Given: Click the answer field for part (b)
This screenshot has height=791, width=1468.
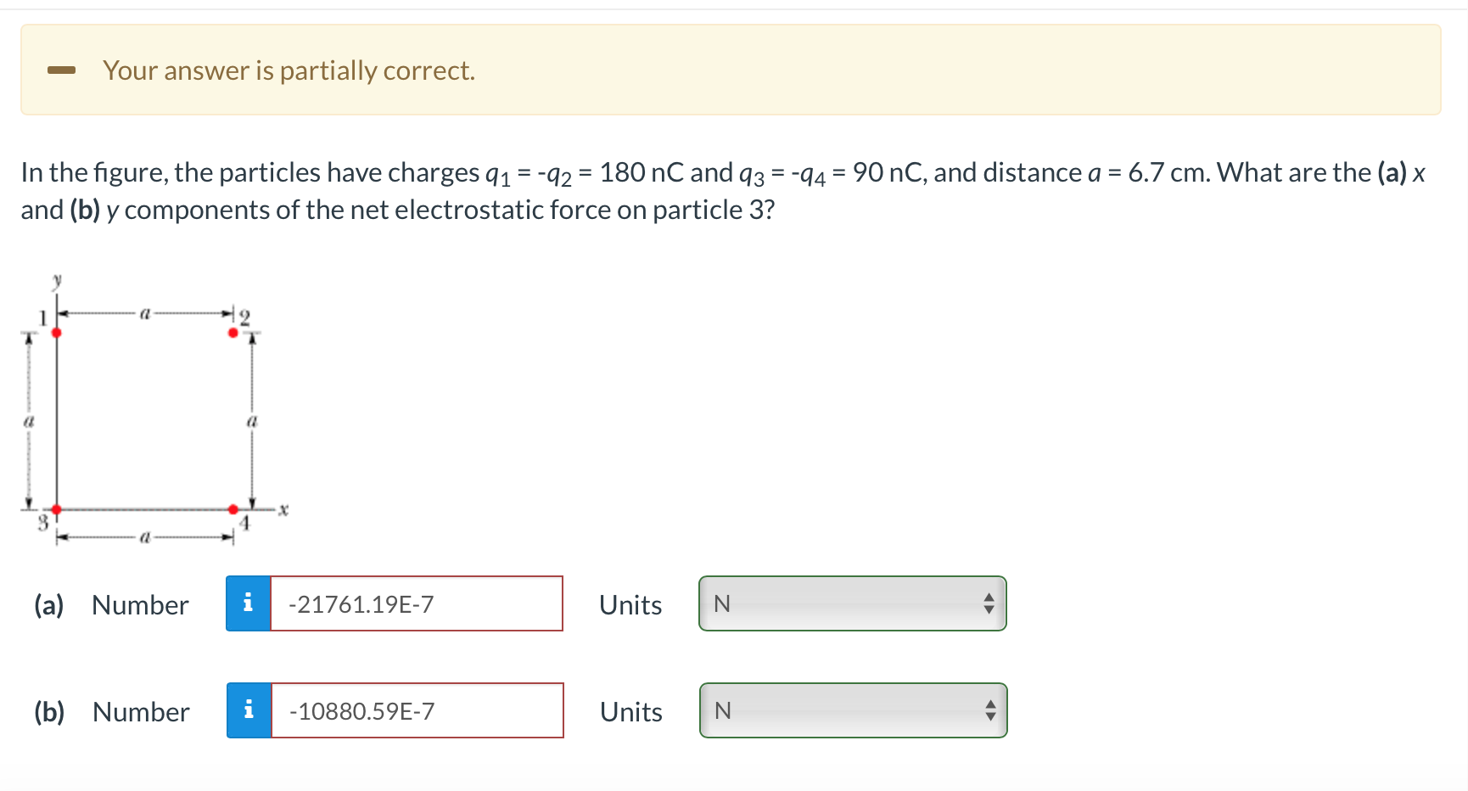Looking at the screenshot, I should coord(417,710).
